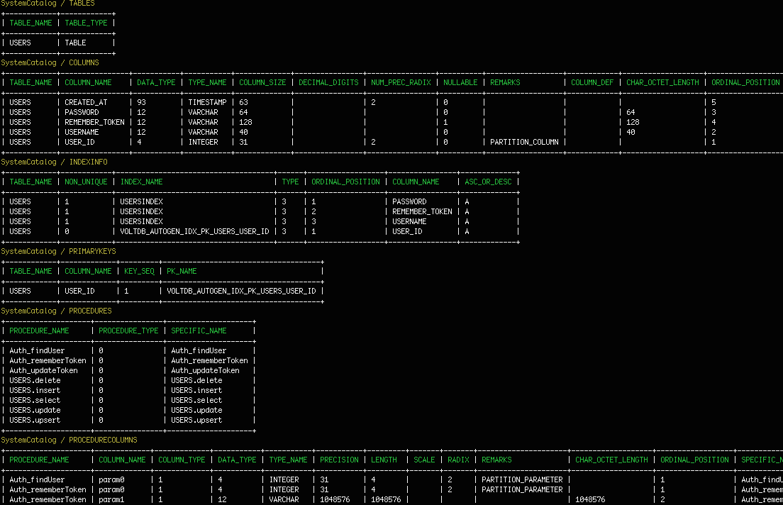The image size is (783, 505).
Task: Click the NON_UNIQUE column header
Action: pyautogui.click(x=86, y=182)
